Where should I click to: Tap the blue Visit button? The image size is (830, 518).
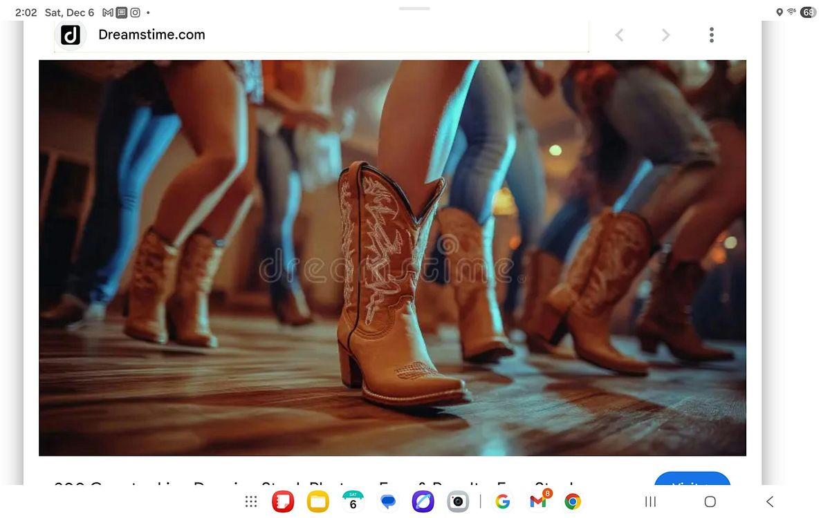click(x=692, y=483)
